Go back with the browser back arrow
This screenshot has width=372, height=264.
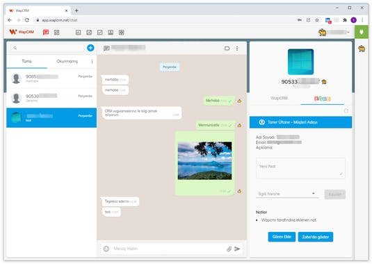pyautogui.click(x=10, y=20)
